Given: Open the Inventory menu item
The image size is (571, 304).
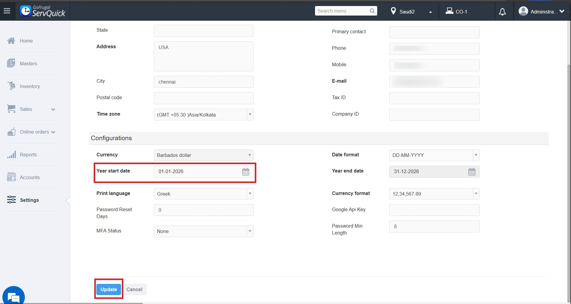Looking at the screenshot, I should tap(29, 86).
